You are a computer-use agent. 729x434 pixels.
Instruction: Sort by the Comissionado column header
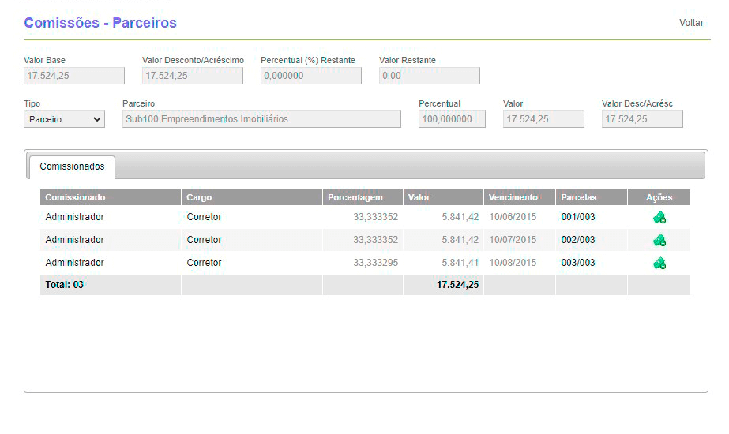tap(75, 197)
